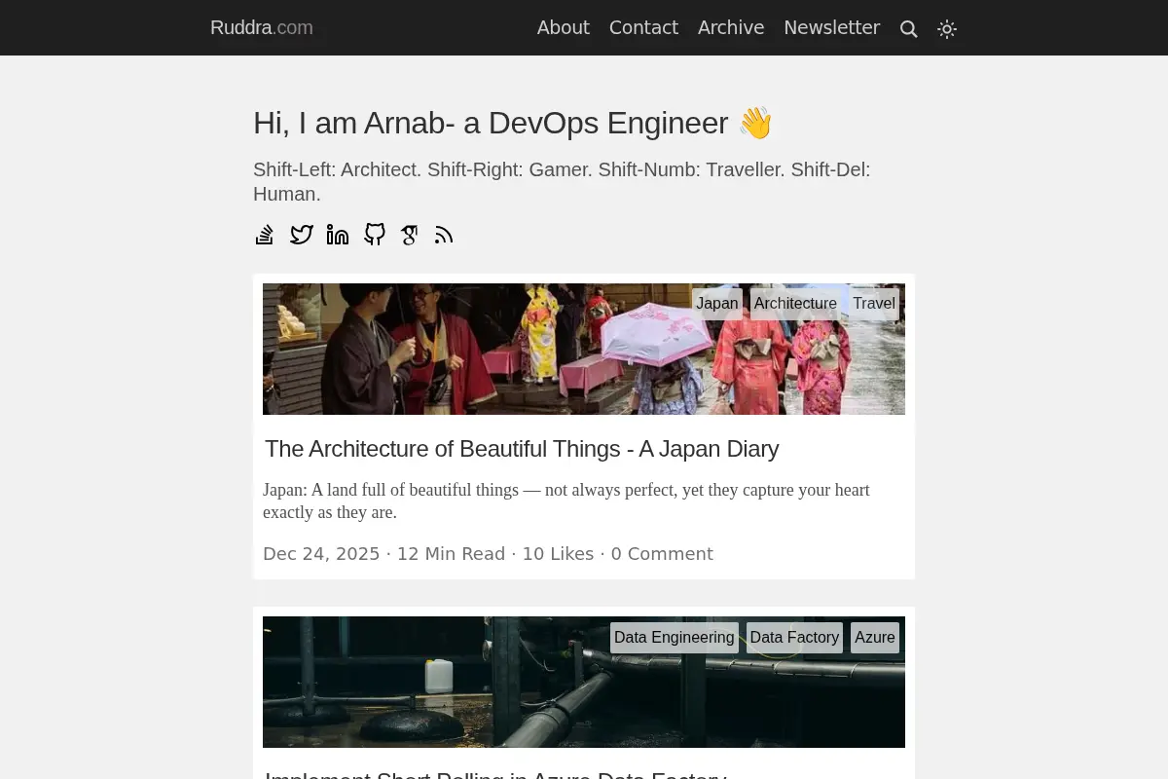Image resolution: width=1168 pixels, height=779 pixels.
Task: Click the Ruddra.com site logo
Action: [x=262, y=27]
